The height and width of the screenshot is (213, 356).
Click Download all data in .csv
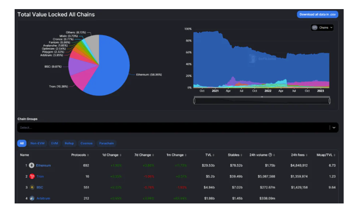pyautogui.click(x=318, y=14)
